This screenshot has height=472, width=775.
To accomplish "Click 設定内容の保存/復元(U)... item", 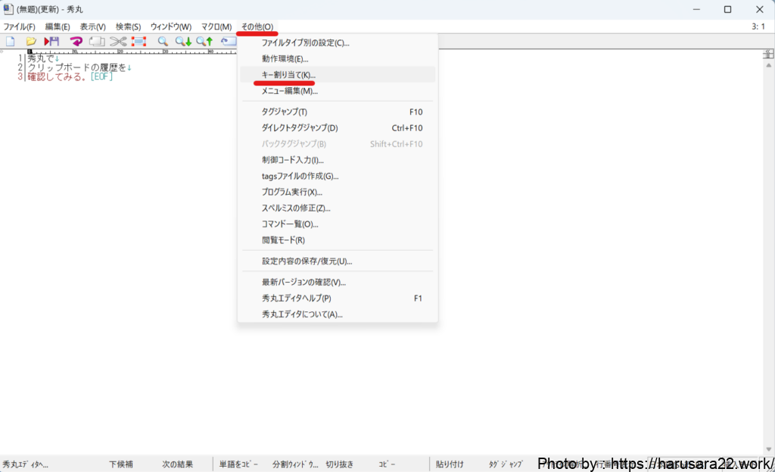I will pos(307,261).
